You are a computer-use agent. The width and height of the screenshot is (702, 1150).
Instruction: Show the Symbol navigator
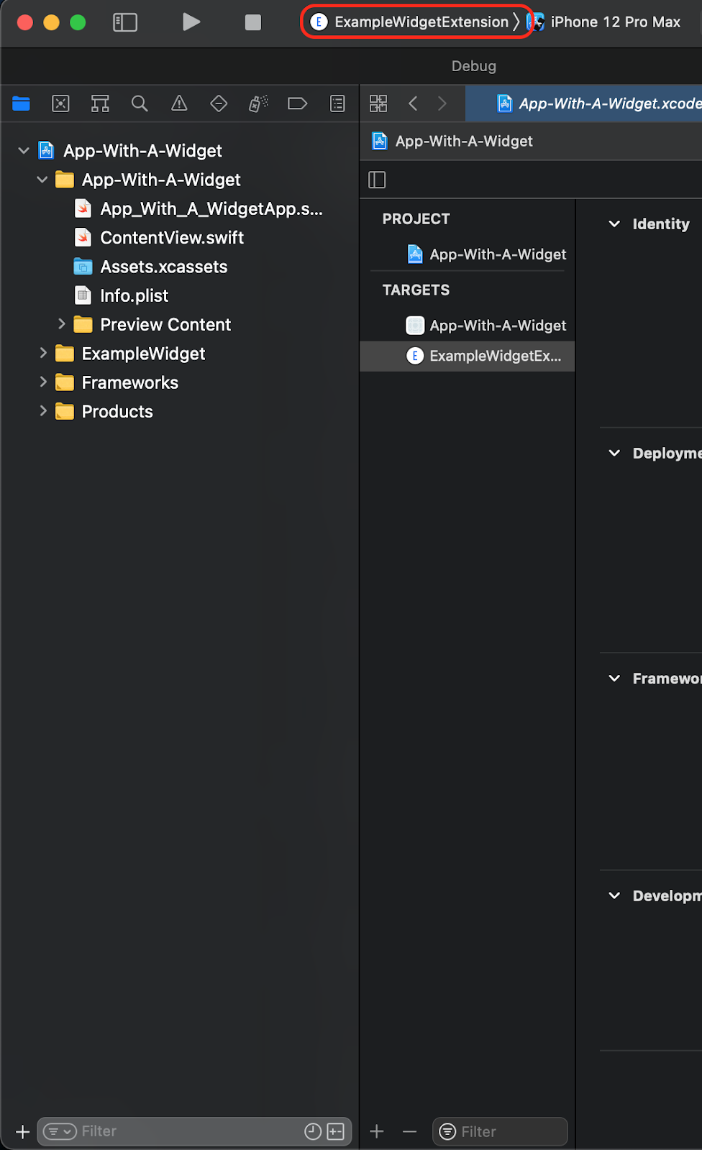pyautogui.click(x=100, y=103)
